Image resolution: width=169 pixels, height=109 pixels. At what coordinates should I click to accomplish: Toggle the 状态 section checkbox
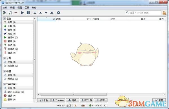[4, 18]
